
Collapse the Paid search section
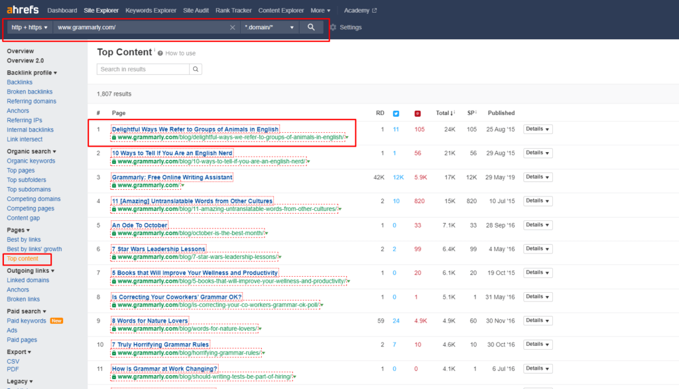[27, 311]
